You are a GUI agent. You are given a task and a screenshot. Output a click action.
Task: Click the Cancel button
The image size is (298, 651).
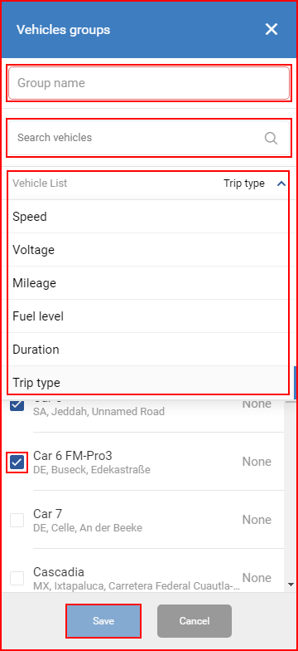pos(195,621)
